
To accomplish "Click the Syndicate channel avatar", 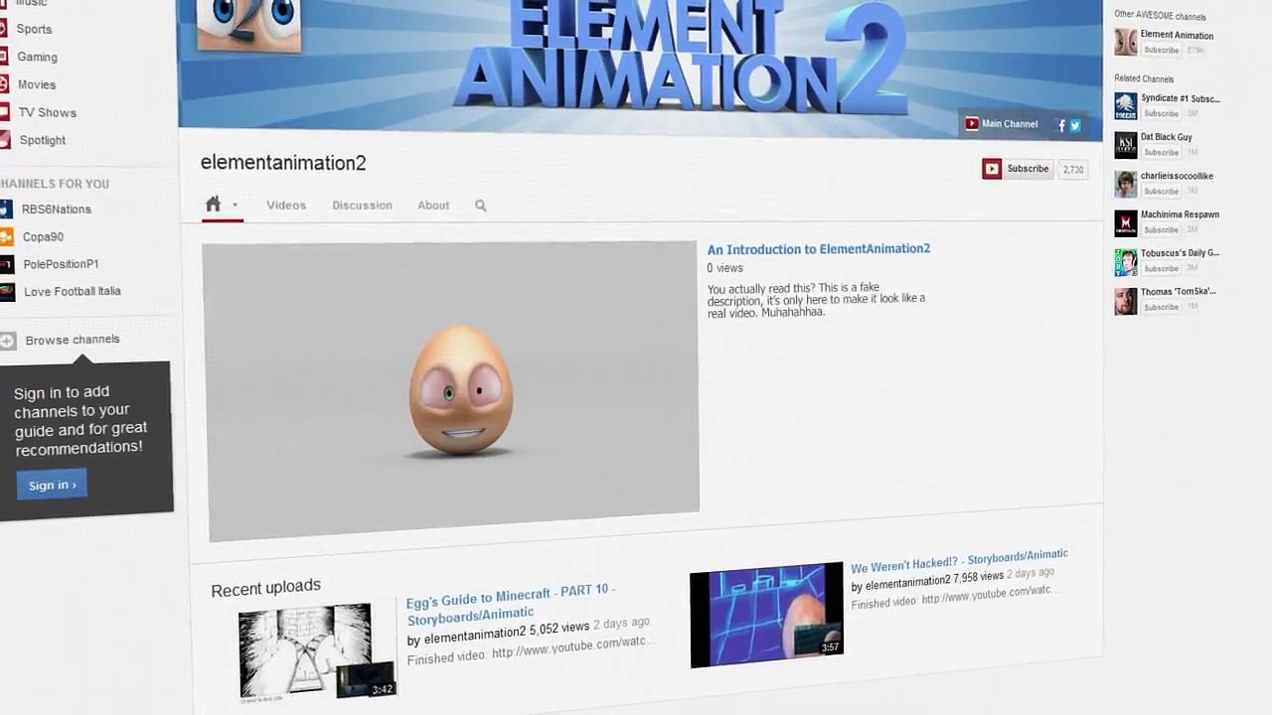I will click(x=1126, y=106).
